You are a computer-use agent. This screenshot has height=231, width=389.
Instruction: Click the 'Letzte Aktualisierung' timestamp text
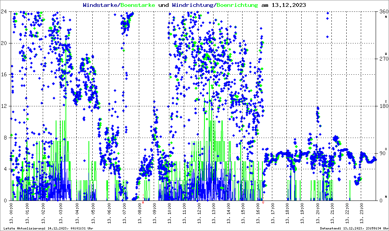(x=48, y=228)
